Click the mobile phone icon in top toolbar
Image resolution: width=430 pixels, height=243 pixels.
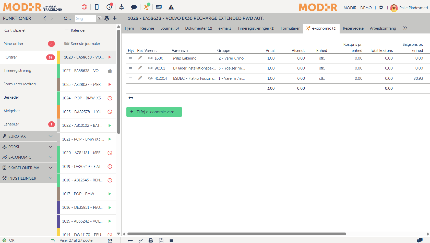tap(97, 7)
